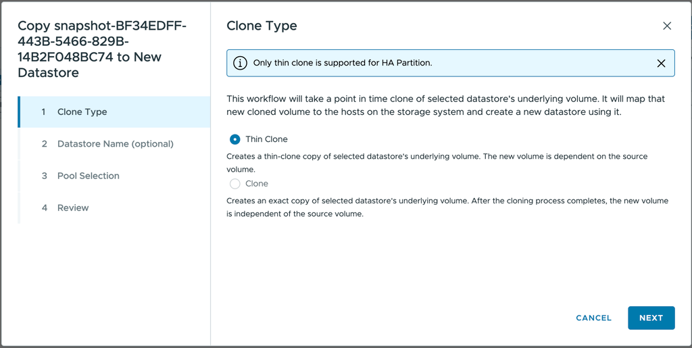The width and height of the screenshot is (692, 348).
Task: Click the workflow description paragraph
Action: pyautogui.click(x=446, y=105)
